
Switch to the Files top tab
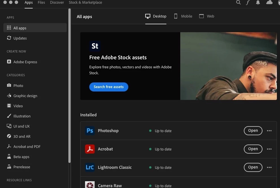click(41, 3)
